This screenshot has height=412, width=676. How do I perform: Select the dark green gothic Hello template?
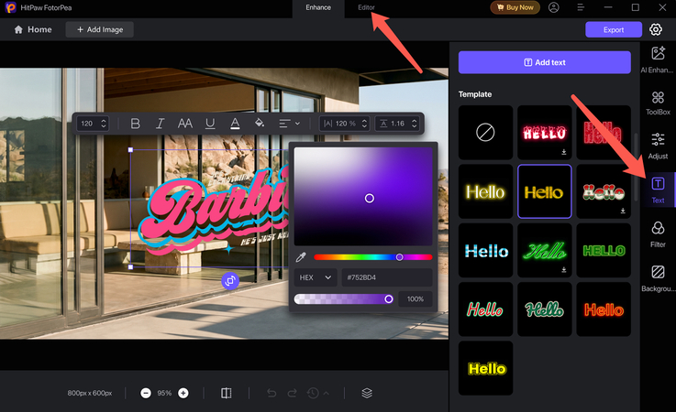[545, 309]
